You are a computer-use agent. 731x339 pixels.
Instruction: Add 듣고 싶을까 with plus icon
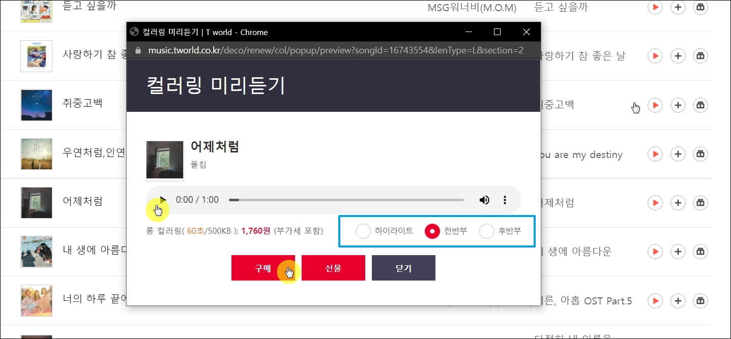678,7
